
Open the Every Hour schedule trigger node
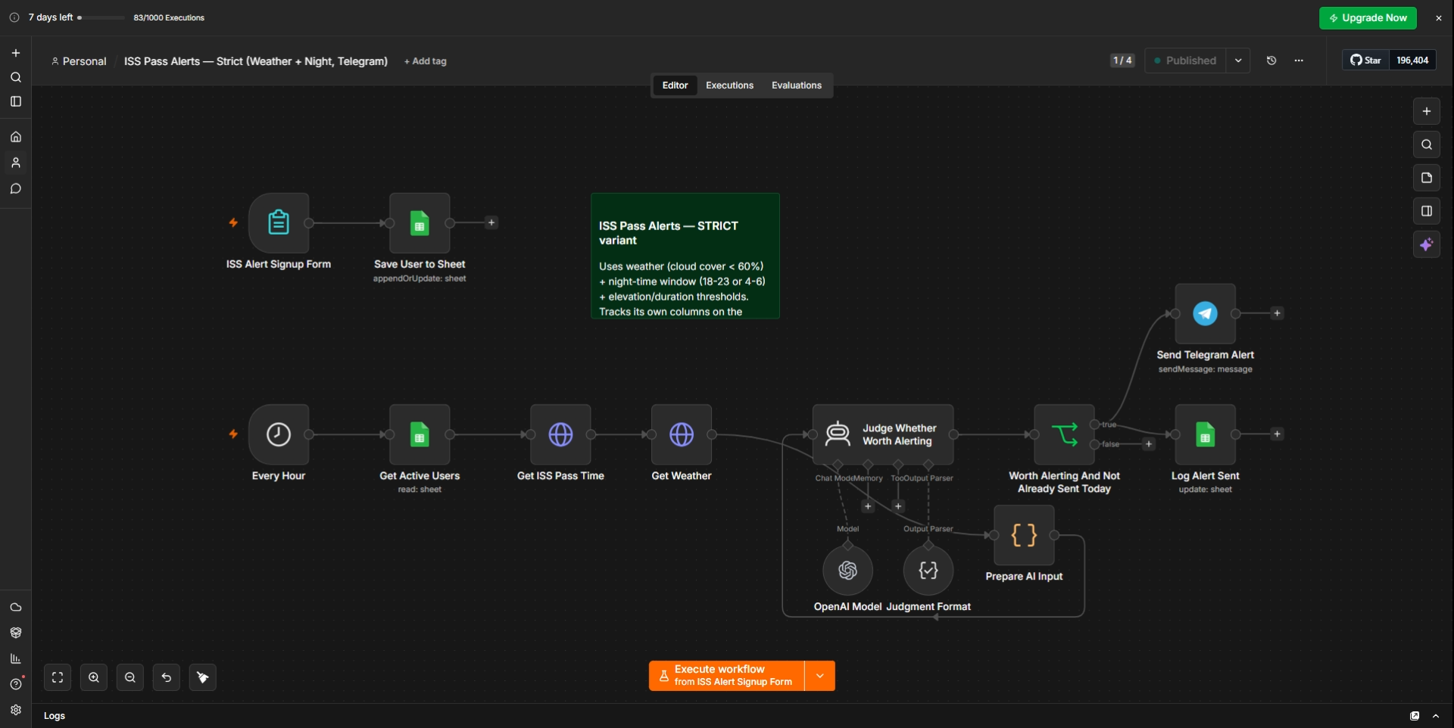click(279, 434)
